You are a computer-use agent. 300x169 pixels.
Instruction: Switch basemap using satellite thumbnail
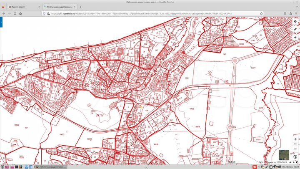[284, 154]
